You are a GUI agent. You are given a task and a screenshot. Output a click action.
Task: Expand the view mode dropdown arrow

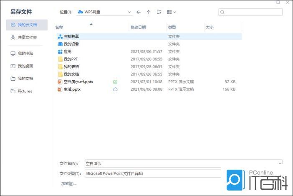[175, 12]
